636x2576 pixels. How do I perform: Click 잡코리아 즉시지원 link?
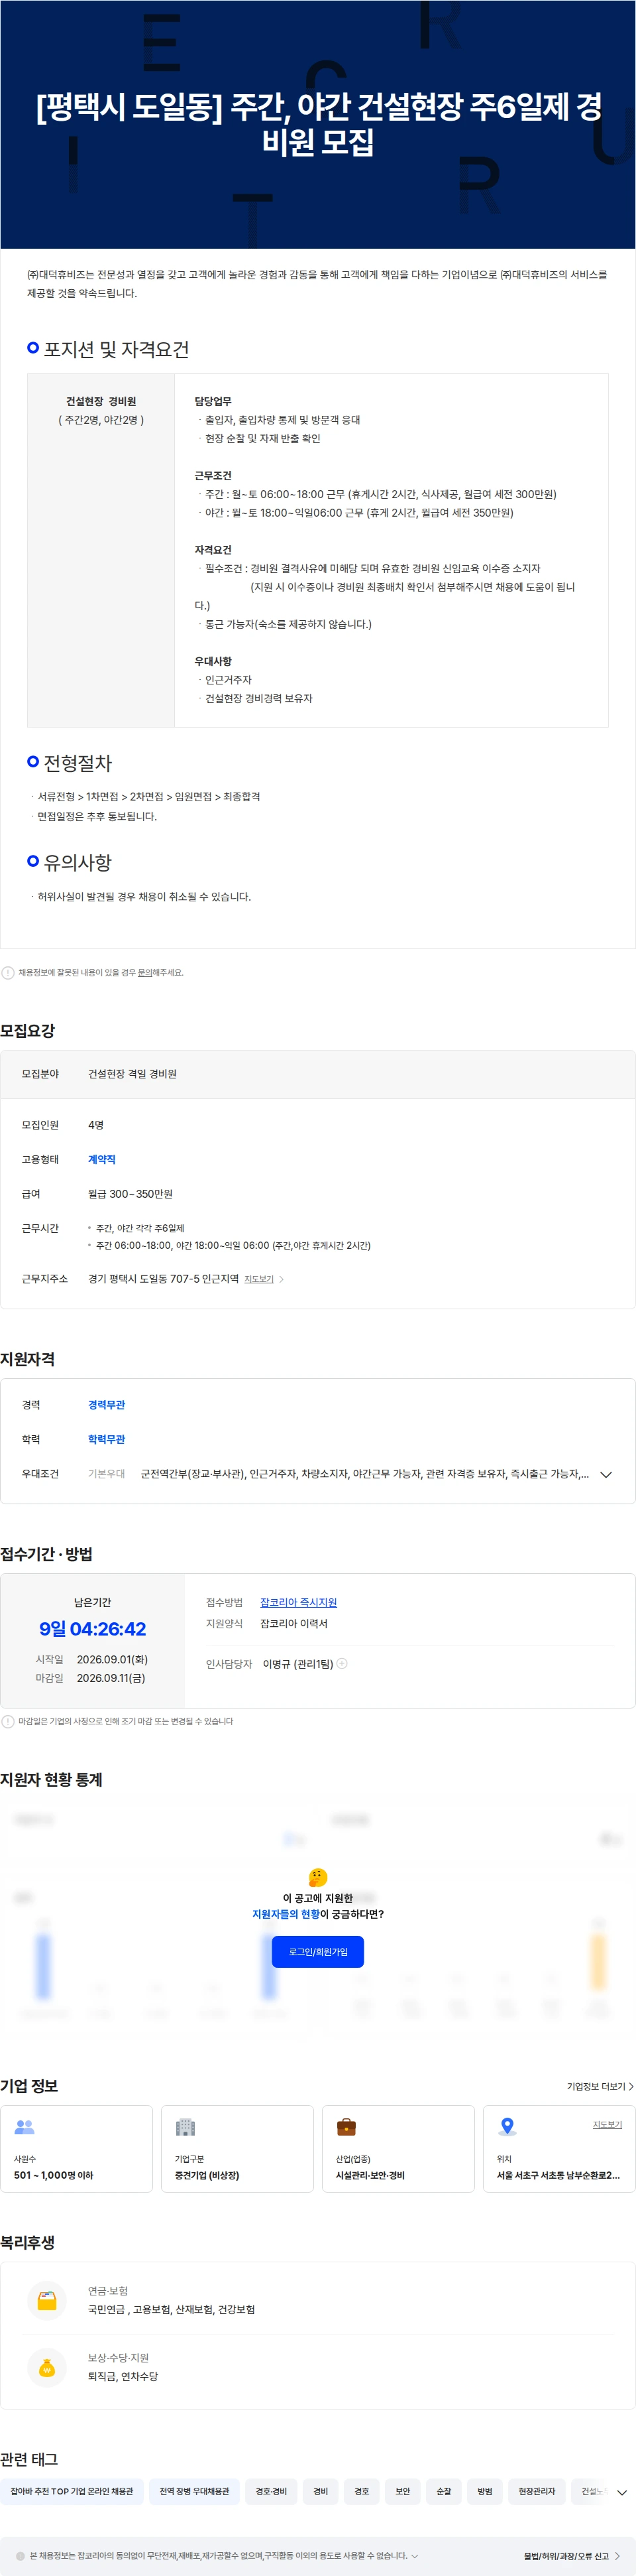(299, 1602)
